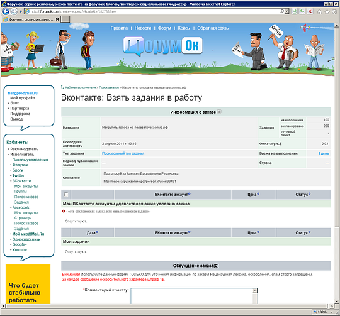Viewport: 340px width, 316px height.
Task: Follow the Произвольный тип задания link
Action: click(123, 153)
